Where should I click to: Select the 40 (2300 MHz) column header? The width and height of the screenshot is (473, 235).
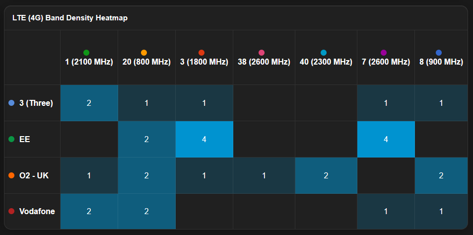[326, 58]
